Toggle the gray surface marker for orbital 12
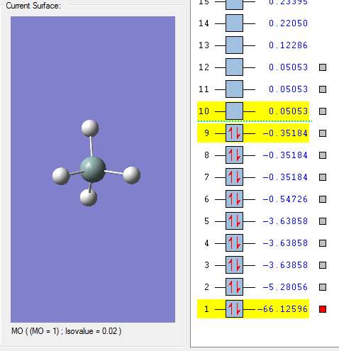339x351 pixels. (323, 67)
